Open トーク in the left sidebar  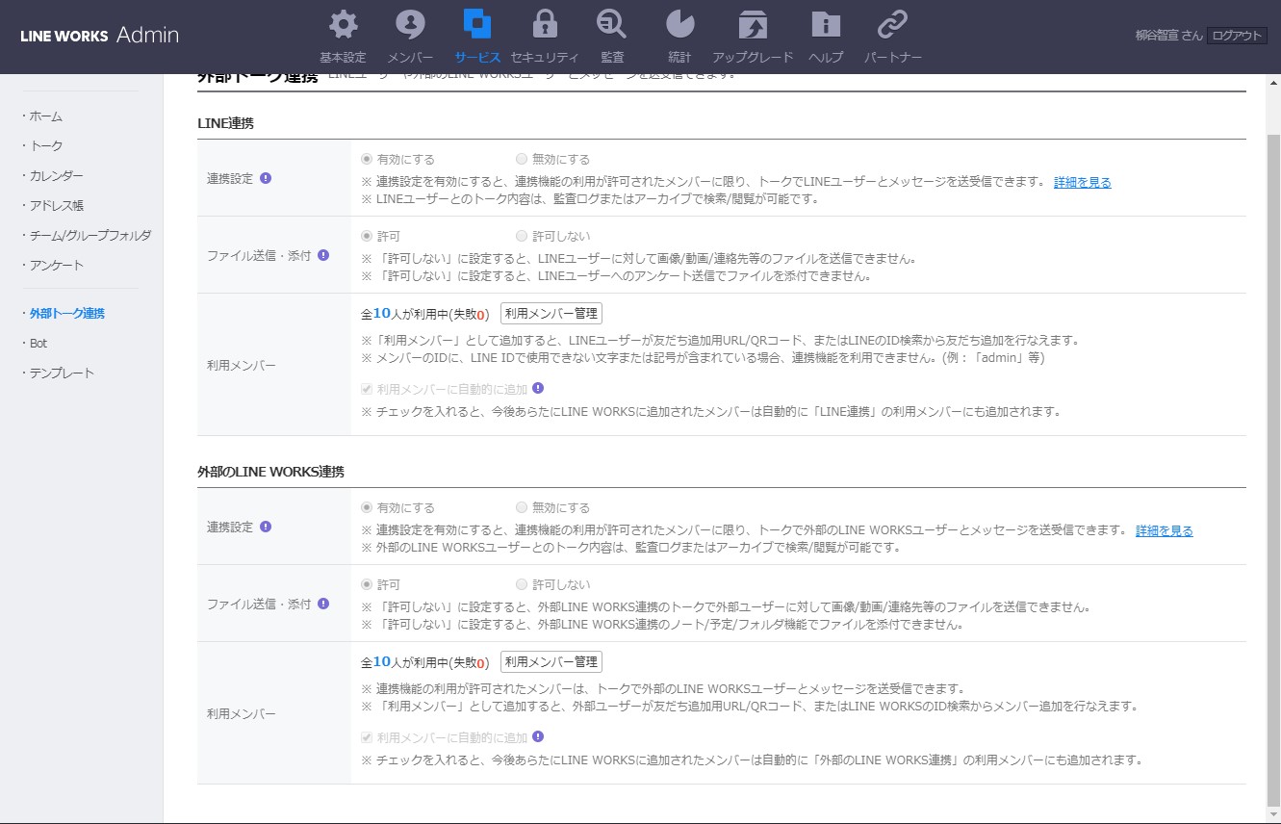[x=46, y=145]
